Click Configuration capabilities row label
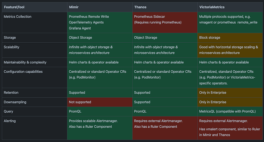264x142 pixels. (35, 78)
